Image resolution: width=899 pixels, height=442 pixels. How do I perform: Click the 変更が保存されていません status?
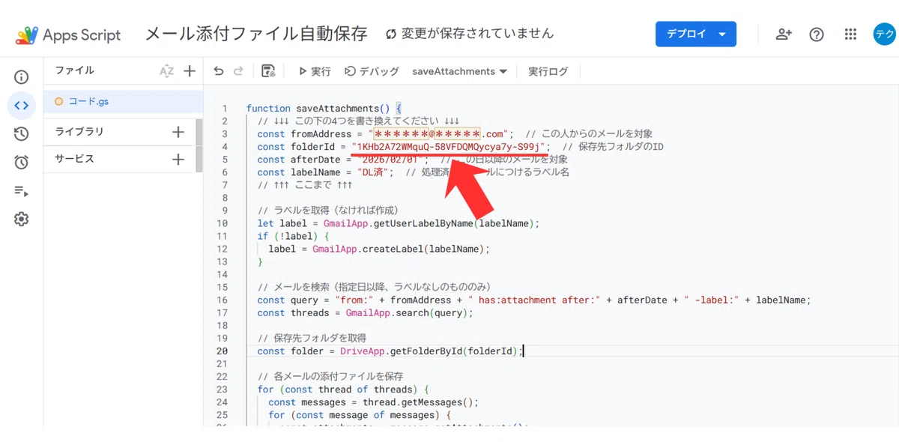[470, 34]
